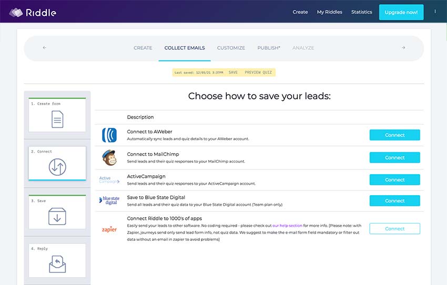447x285 pixels.
Task: Switch to the ANALYZE tab
Action: (303, 48)
